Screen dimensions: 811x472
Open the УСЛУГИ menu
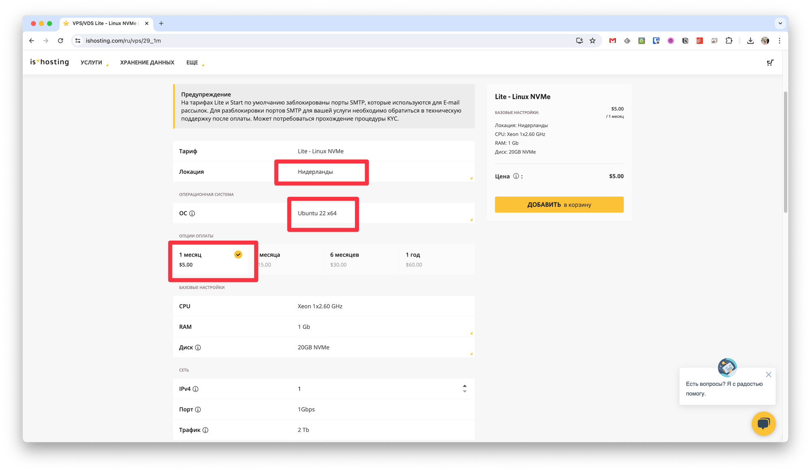coord(92,62)
